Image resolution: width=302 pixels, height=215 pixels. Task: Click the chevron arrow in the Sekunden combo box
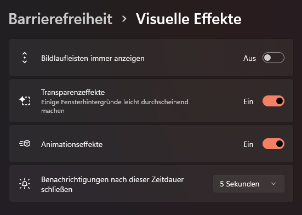point(273,184)
